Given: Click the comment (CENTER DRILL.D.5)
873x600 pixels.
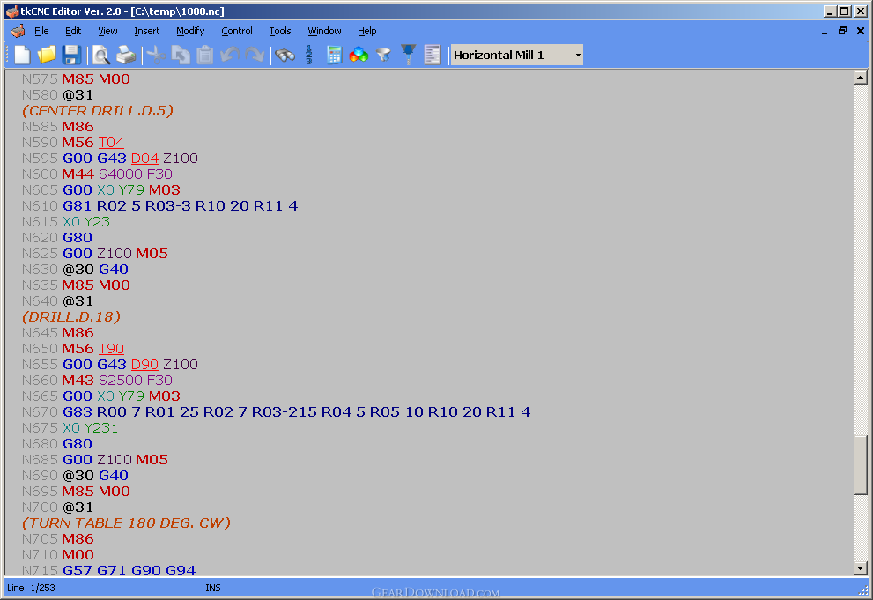Looking at the screenshot, I should click(x=98, y=111).
